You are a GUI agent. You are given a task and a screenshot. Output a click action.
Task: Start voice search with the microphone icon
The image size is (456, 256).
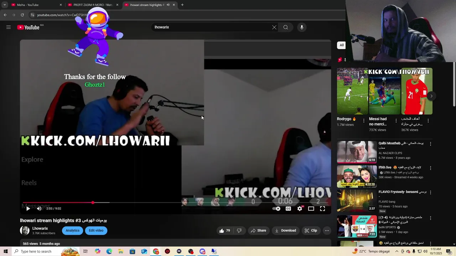[302, 27]
